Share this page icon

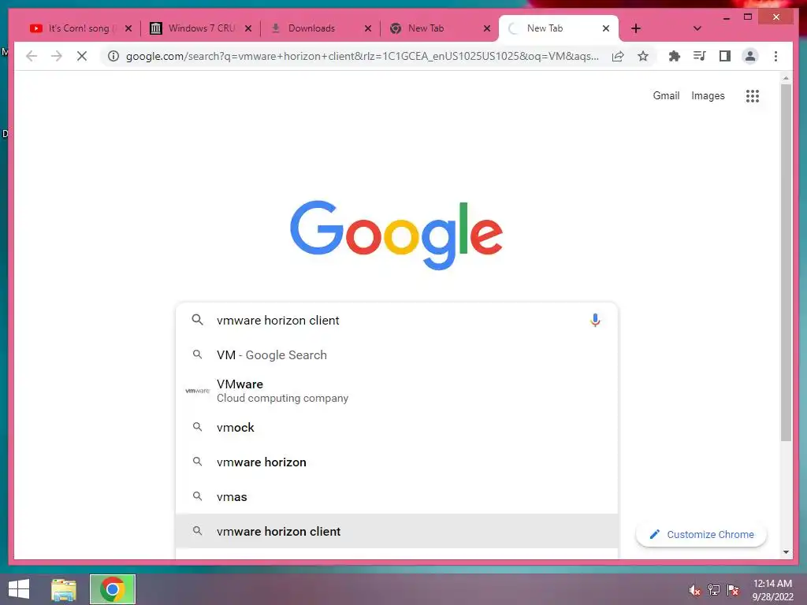coord(618,56)
